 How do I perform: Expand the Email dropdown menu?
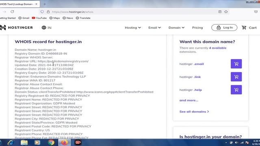[154, 28]
